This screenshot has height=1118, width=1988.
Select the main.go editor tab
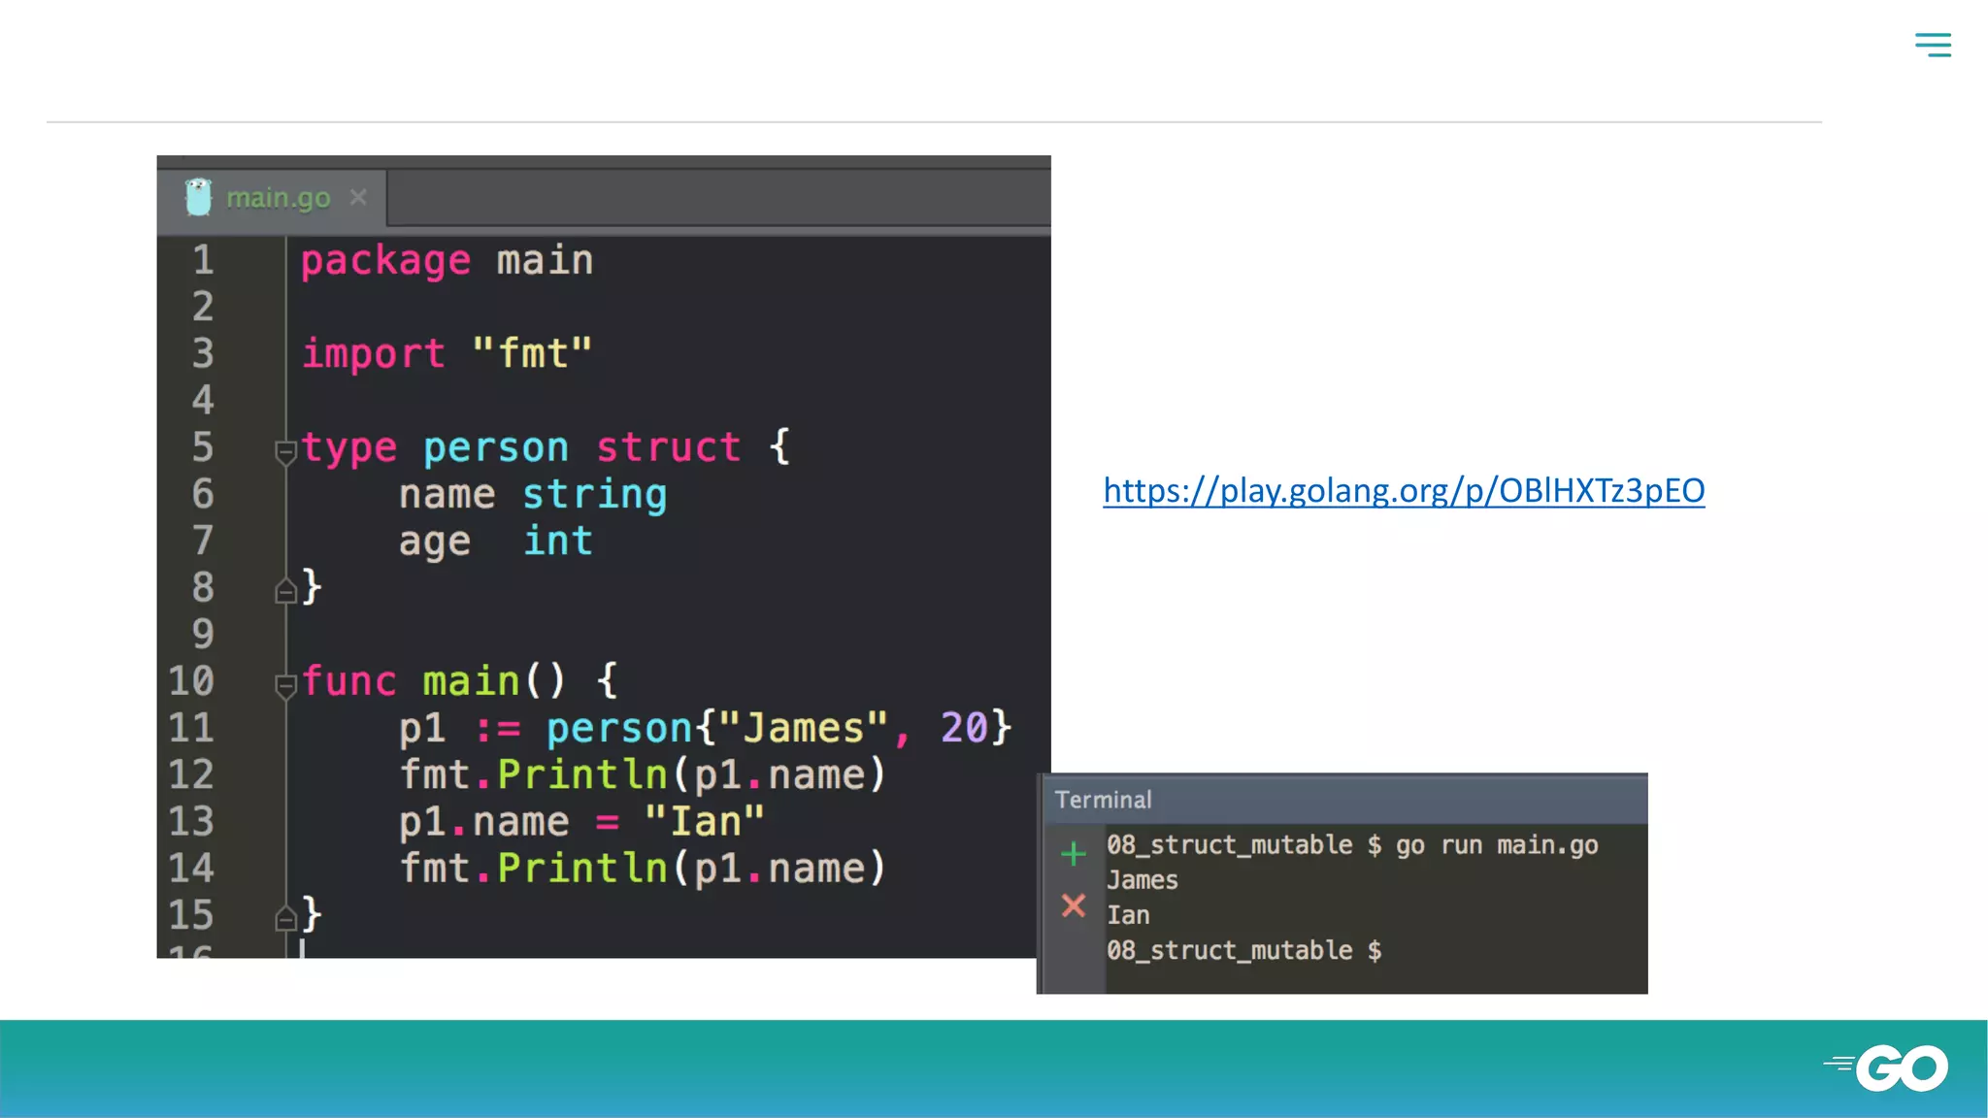[273, 198]
